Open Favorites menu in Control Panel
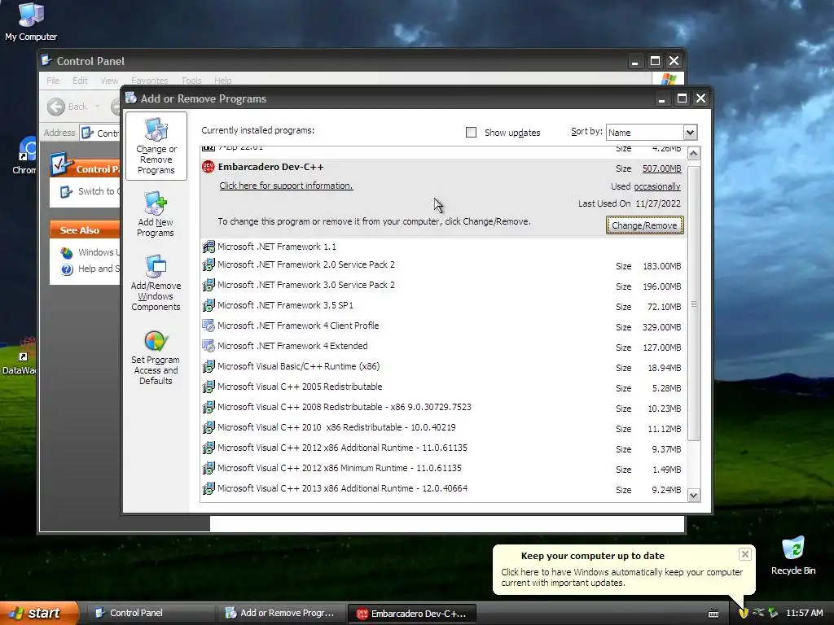 (150, 81)
